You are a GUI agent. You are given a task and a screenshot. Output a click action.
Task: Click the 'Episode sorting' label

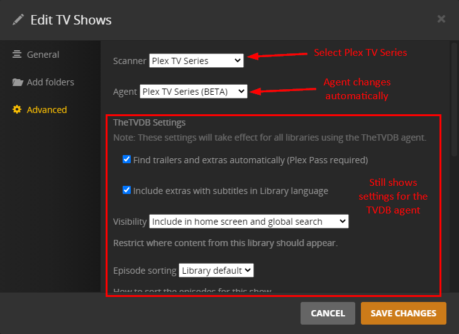click(x=145, y=271)
